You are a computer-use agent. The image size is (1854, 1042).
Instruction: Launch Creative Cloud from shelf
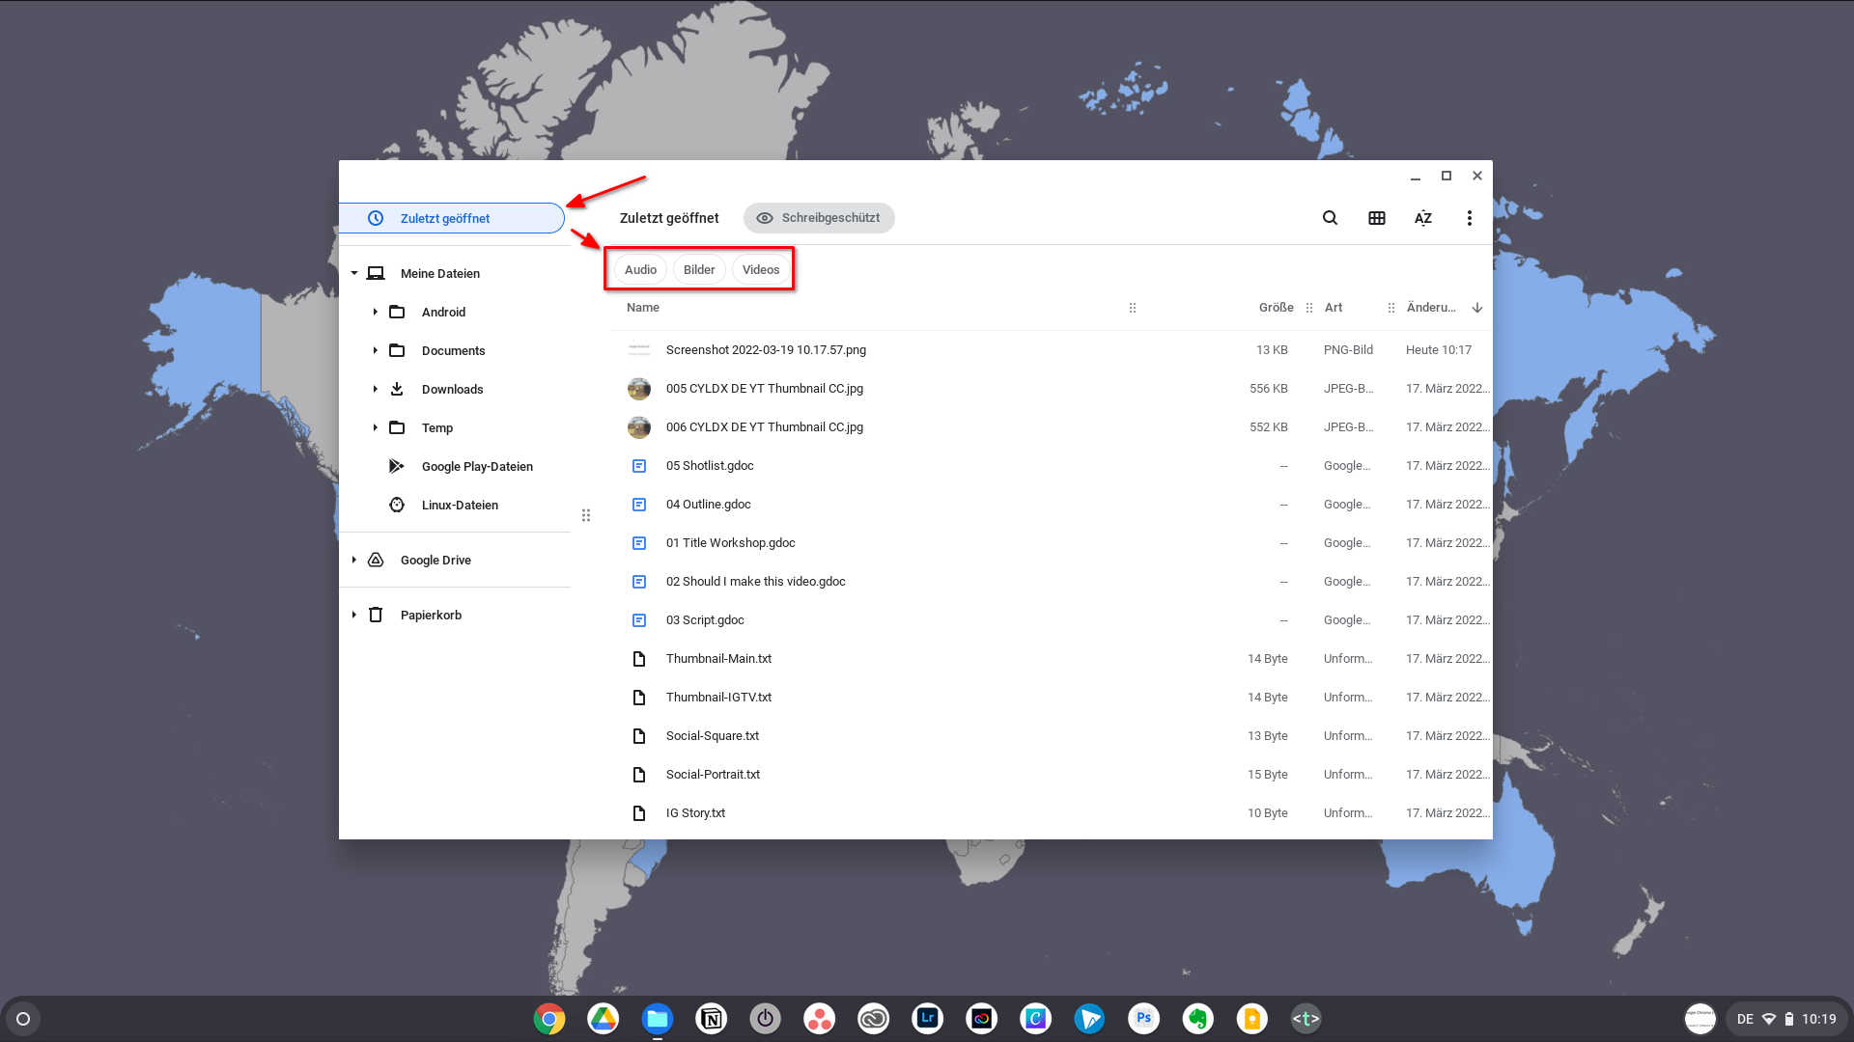[874, 1019]
